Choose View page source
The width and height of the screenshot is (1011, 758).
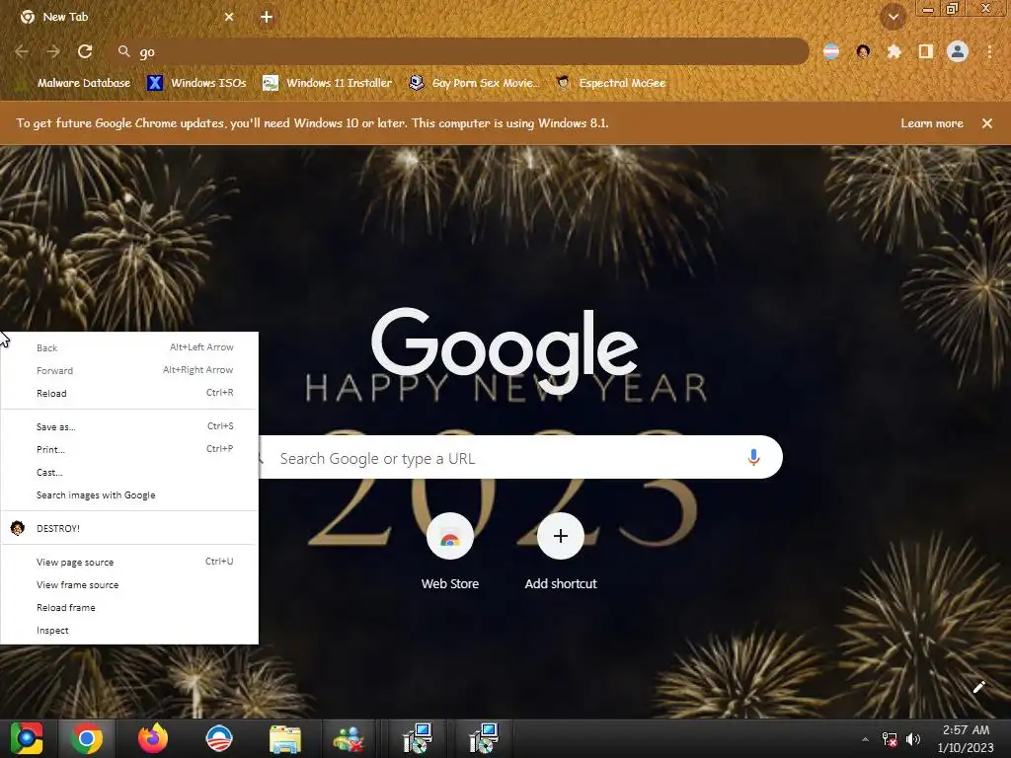point(129,562)
